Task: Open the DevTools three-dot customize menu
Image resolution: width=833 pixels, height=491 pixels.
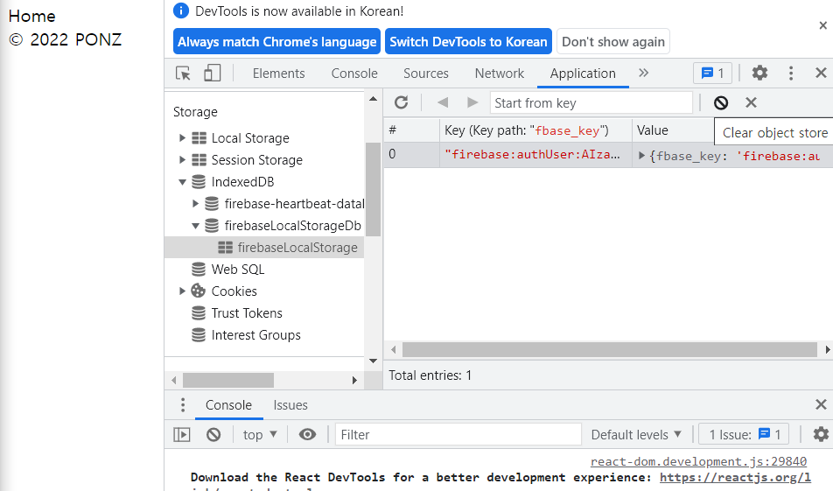Action: (x=791, y=73)
